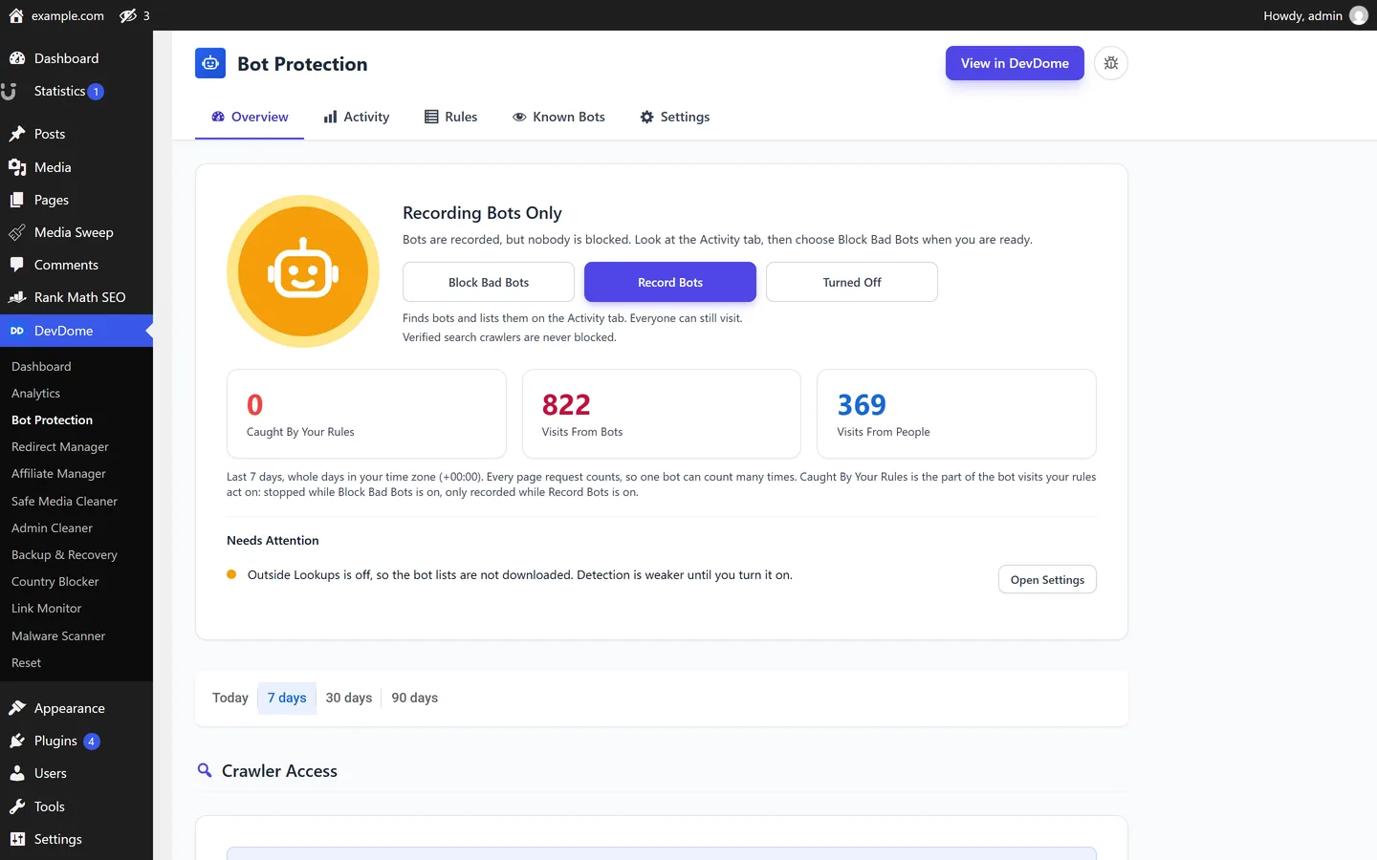Select the 7 days range

pyautogui.click(x=287, y=698)
